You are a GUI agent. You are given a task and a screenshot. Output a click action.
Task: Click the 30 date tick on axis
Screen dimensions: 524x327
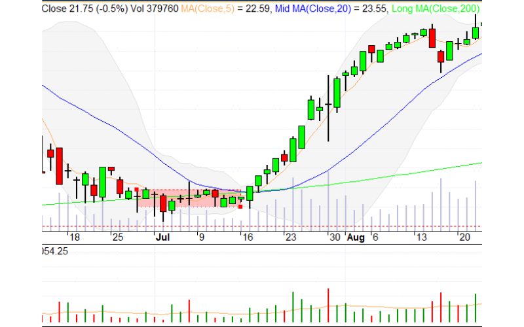click(334, 237)
